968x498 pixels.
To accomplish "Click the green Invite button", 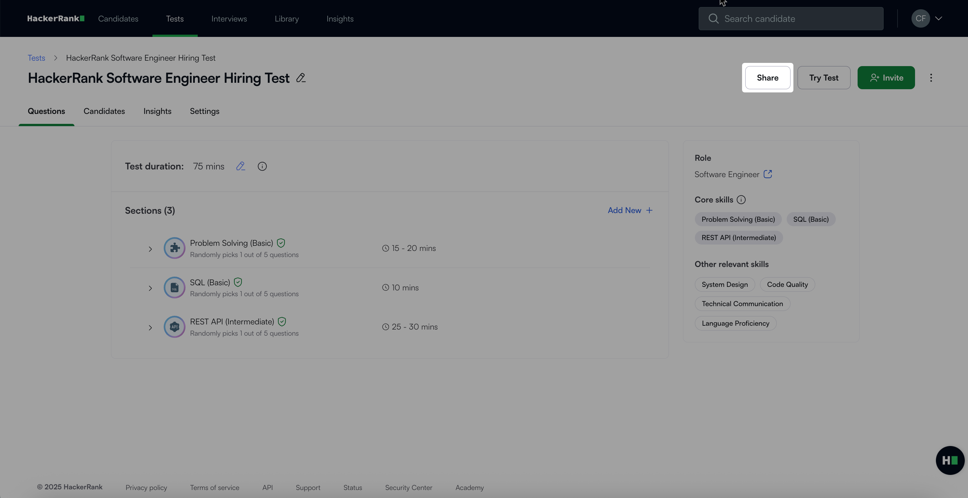I will pyautogui.click(x=886, y=78).
